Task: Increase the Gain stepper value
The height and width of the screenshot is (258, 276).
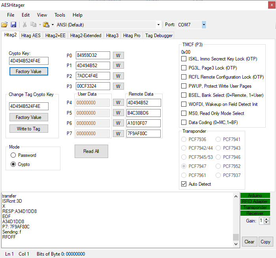Action: [267, 219]
